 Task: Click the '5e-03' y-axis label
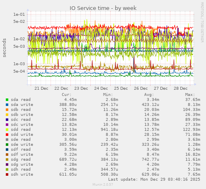tap(19, 46)
